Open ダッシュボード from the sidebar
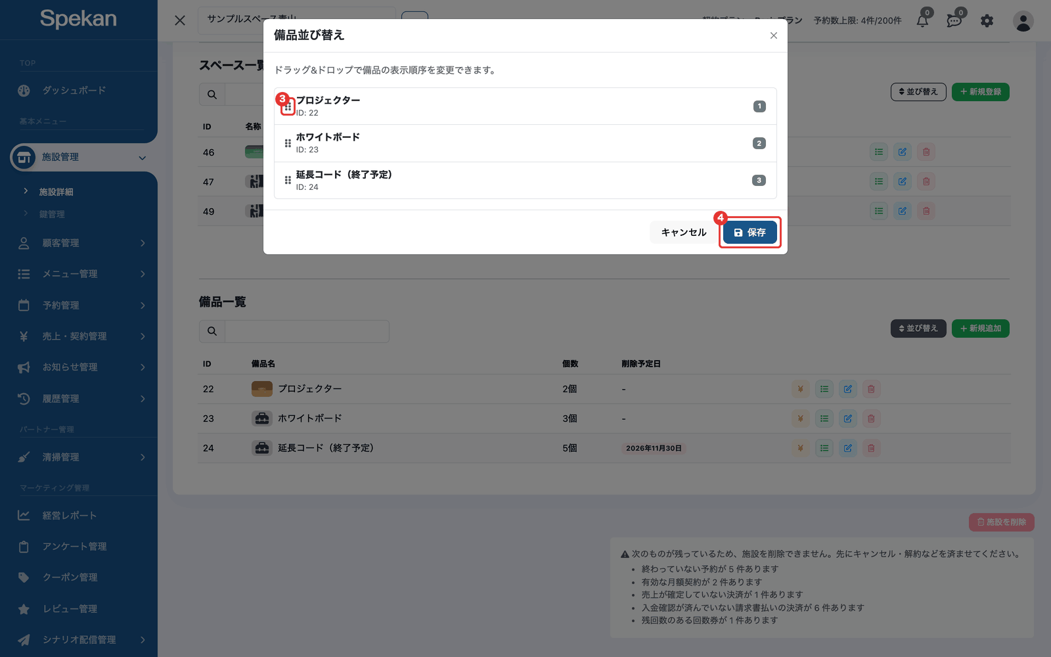 (74, 91)
